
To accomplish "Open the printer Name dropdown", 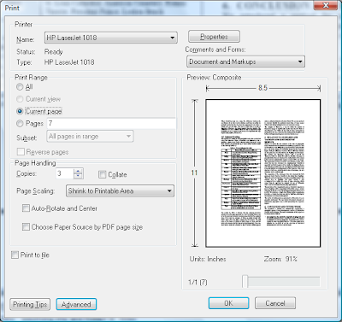I will click(111, 38).
